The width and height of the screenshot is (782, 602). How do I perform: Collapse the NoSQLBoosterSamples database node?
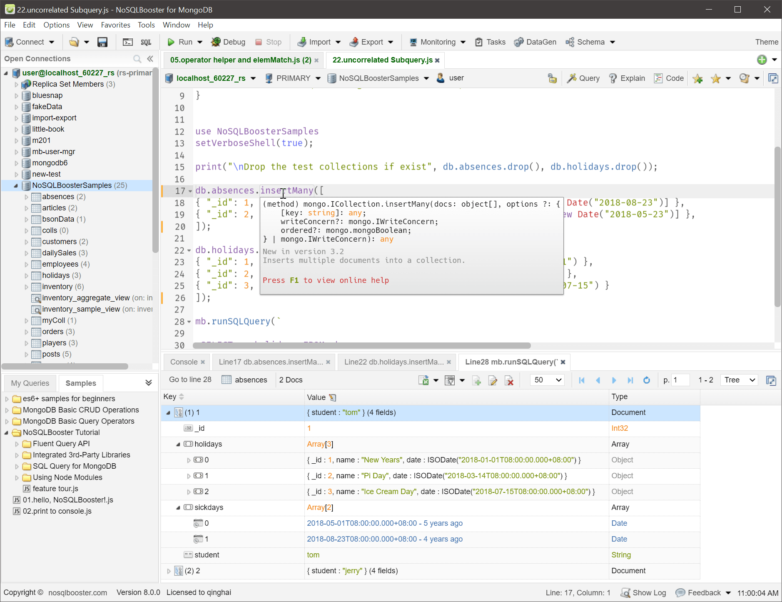coord(16,186)
